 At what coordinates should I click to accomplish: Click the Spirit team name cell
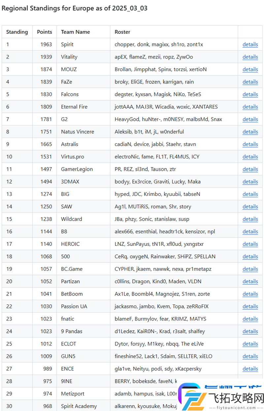point(83,44)
